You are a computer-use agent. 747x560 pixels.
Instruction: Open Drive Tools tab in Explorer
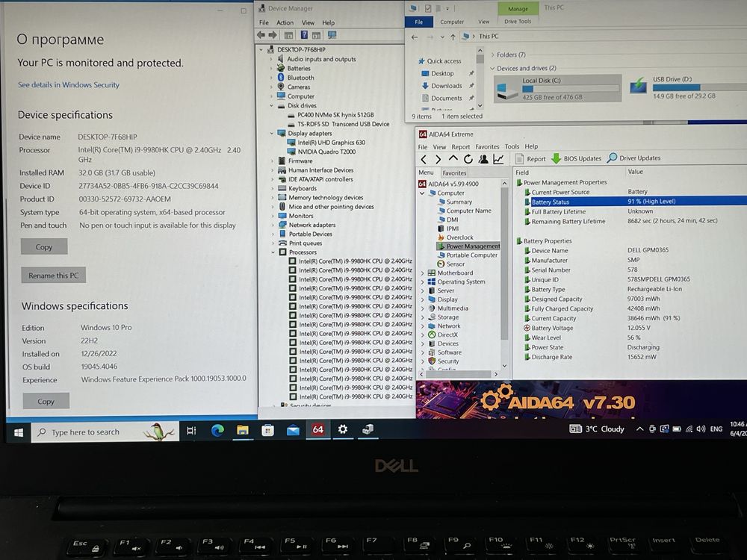[518, 22]
